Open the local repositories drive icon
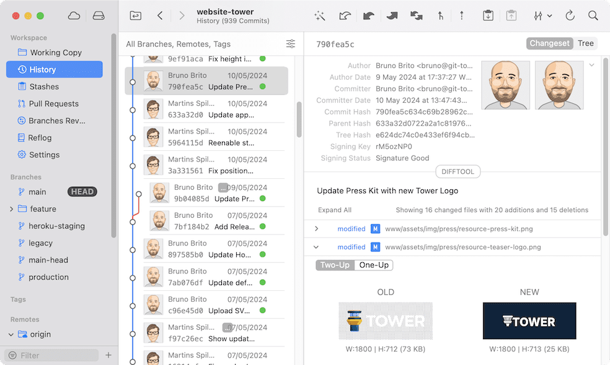Screen dimensions: 610x365 pyautogui.click(x=99, y=15)
